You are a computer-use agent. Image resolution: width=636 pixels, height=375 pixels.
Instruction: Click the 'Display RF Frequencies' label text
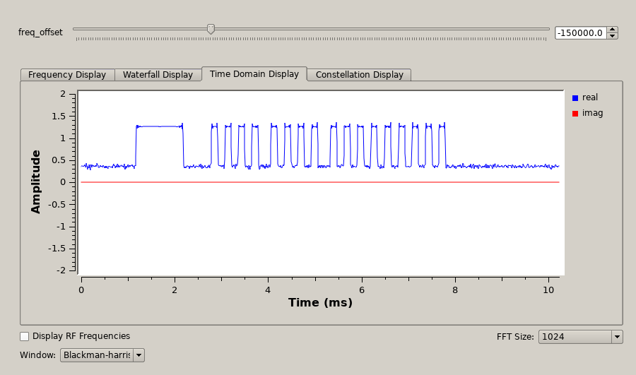click(81, 336)
